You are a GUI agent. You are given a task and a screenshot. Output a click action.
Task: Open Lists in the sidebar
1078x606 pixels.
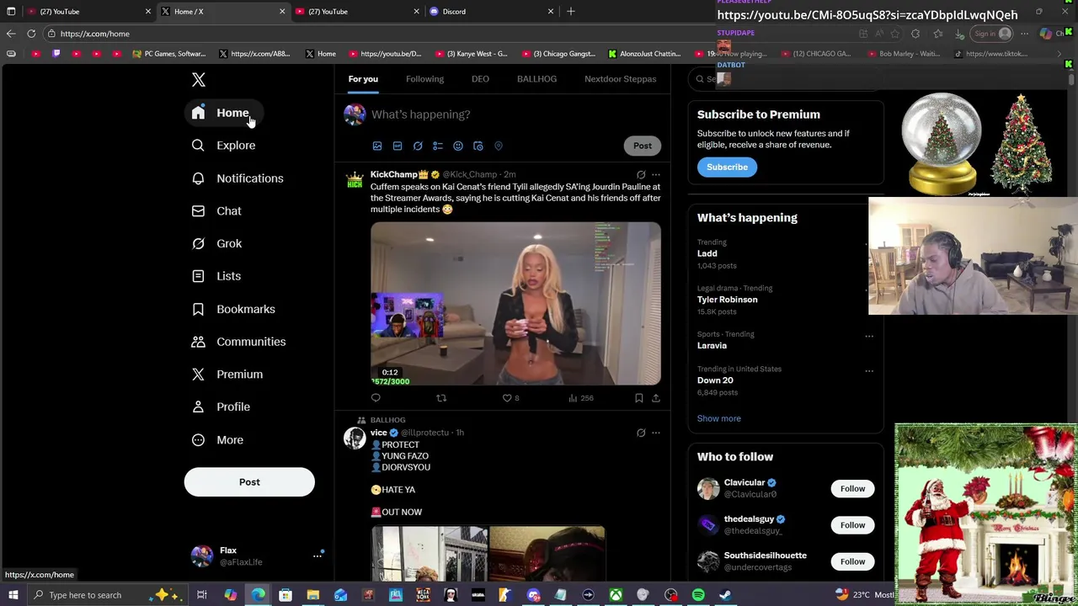point(216,276)
